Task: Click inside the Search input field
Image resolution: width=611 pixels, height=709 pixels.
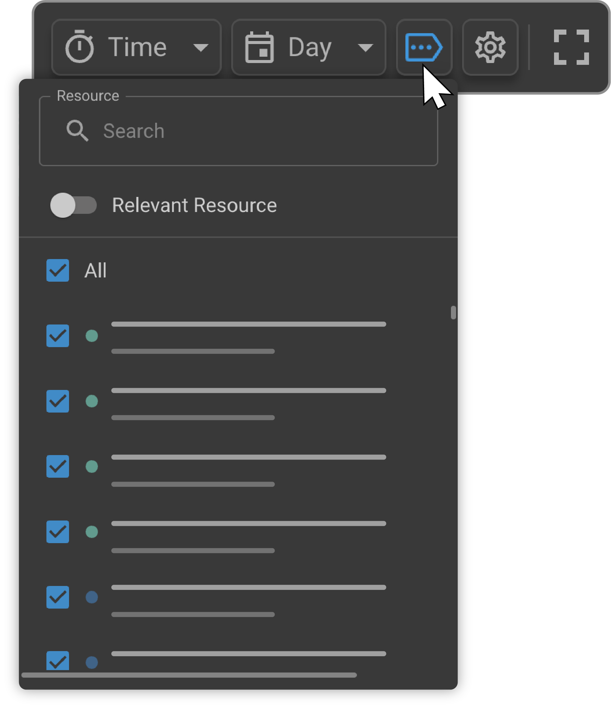Action: 205,131
